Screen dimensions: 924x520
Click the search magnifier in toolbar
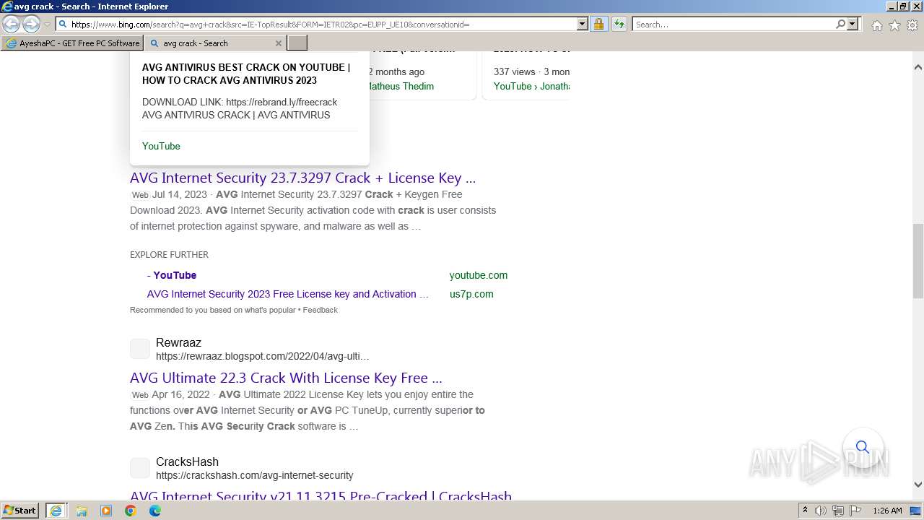(840, 24)
